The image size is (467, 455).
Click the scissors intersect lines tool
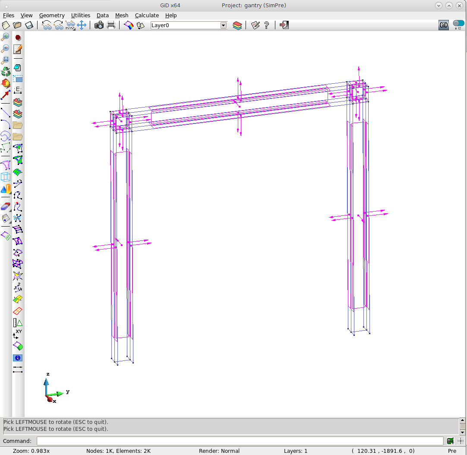tap(18, 218)
